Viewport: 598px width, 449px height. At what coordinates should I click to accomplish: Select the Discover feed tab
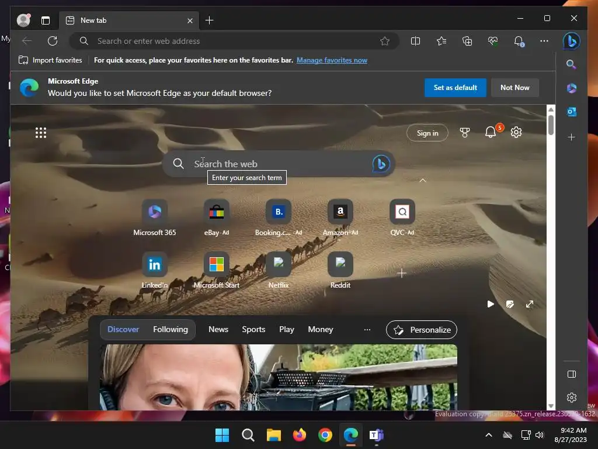tap(123, 329)
